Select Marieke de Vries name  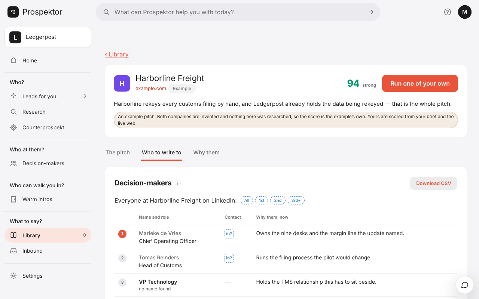pos(160,233)
